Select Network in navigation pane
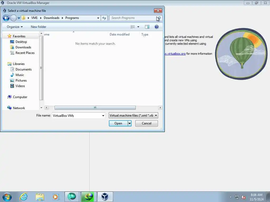The image size is (270, 202). coord(19,108)
